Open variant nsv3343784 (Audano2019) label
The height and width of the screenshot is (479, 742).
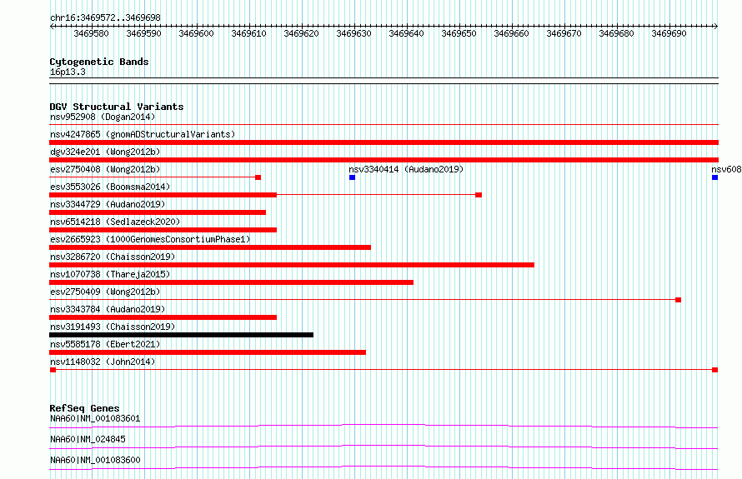(108, 309)
